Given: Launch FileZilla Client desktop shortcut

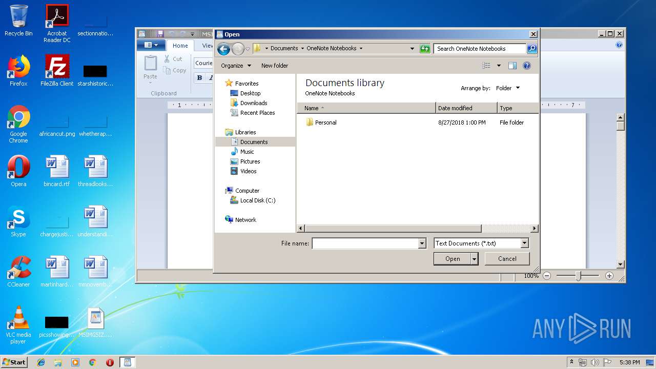Looking at the screenshot, I should [x=57, y=70].
